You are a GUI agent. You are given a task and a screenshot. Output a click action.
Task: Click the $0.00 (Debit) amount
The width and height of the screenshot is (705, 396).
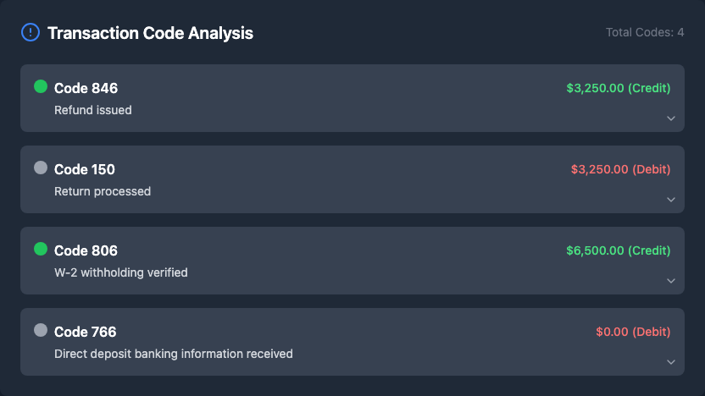(633, 332)
